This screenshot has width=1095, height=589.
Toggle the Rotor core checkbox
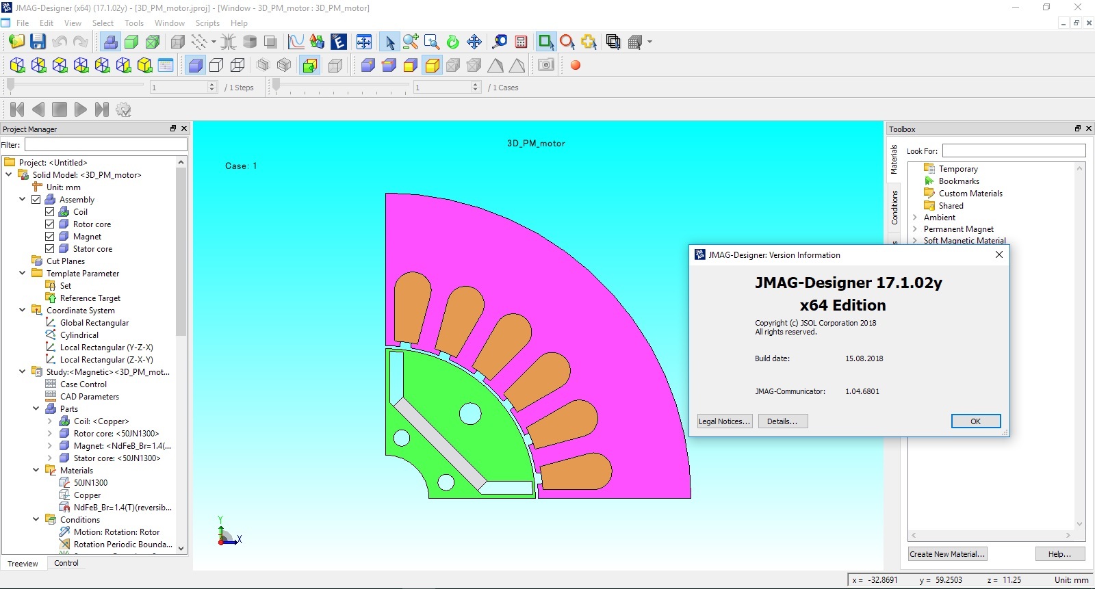click(x=50, y=224)
